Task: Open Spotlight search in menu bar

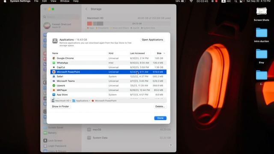Action: [236, 1]
